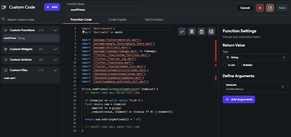Viewport: 291px width, 137px height.
Task: Click the bug debug icon
Action: 201,32
